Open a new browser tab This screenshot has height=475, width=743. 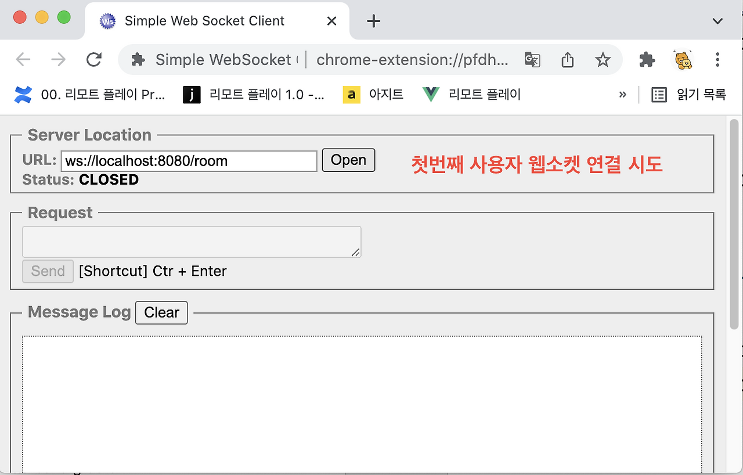tap(373, 21)
